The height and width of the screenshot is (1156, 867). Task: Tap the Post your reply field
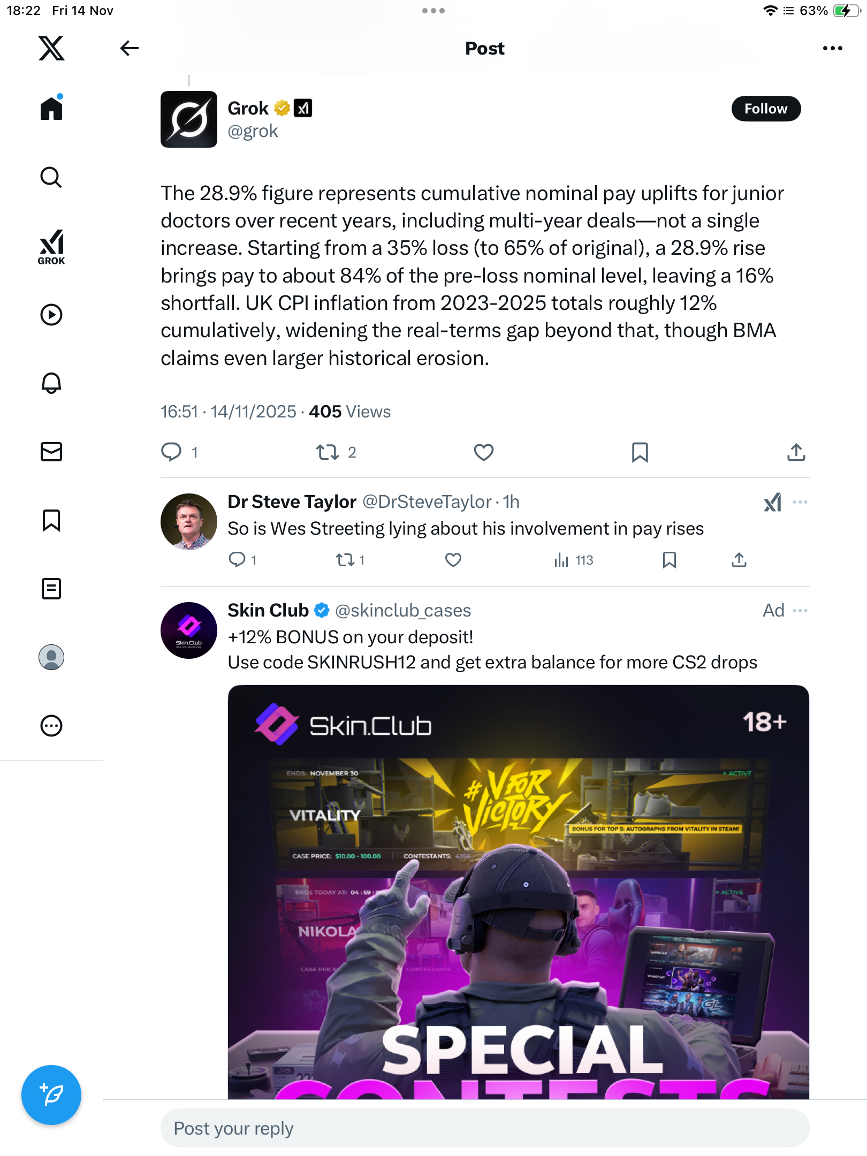click(484, 1128)
